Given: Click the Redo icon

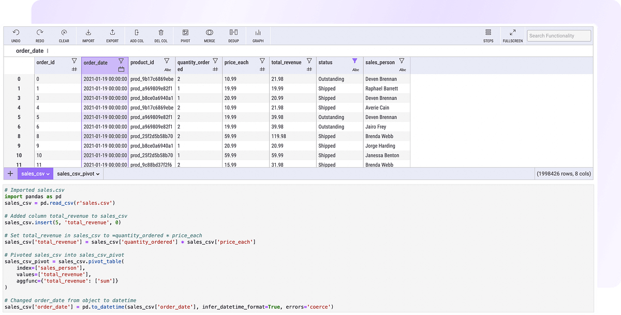Looking at the screenshot, I should pos(40,34).
